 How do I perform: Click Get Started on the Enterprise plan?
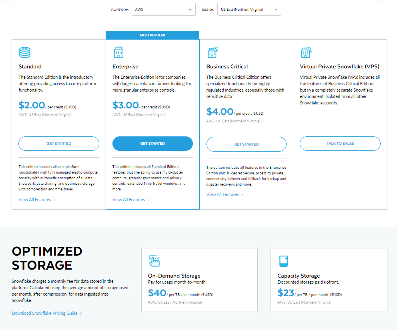(x=152, y=143)
